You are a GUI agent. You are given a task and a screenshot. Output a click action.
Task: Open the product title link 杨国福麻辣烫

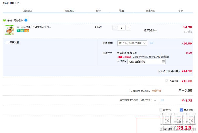point(34,27)
